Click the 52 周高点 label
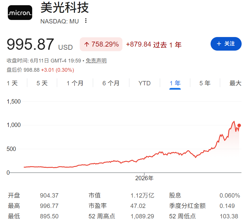The width and height of the screenshot is (248, 223). (x=102, y=216)
